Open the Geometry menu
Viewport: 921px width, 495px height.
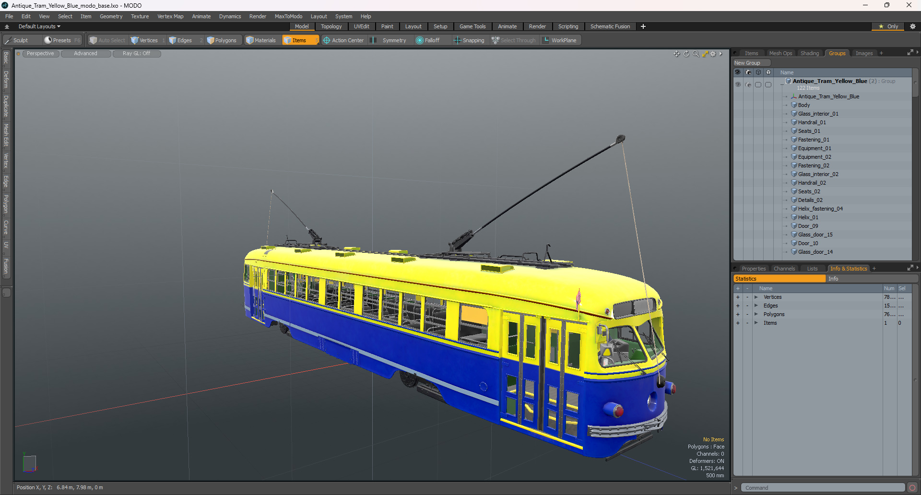click(x=111, y=16)
